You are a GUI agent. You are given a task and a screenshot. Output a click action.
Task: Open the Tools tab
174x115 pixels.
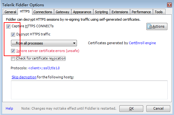coord(159,12)
